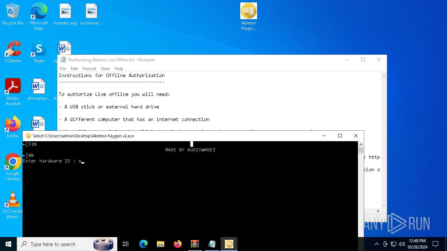Select the Ableton Keygen desktop icon
447x251 pixels.
coord(249,16)
